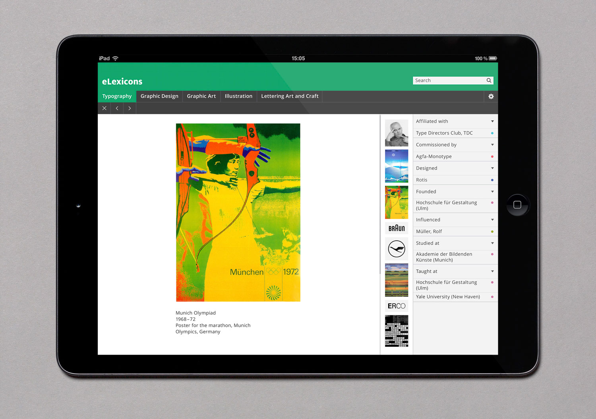This screenshot has width=596, height=419.
Task: Open the Braun logo thumbnail
Action: [x=397, y=228]
